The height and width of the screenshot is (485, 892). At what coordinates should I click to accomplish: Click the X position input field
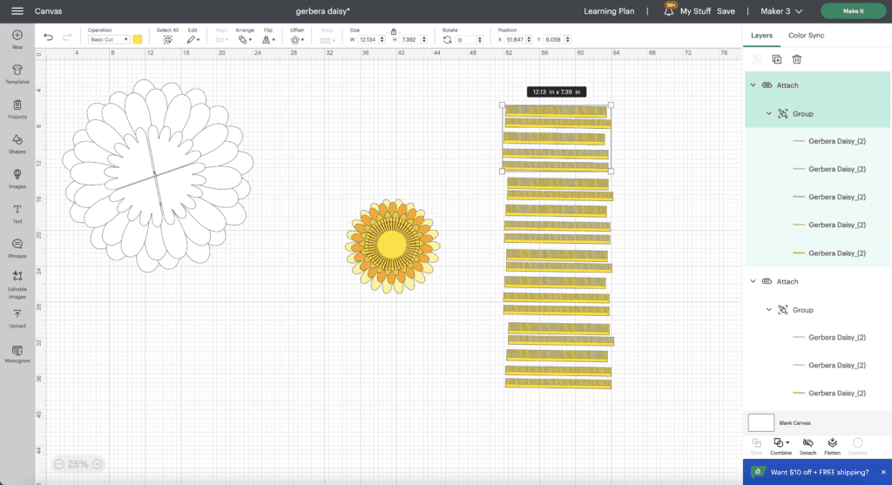(514, 40)
